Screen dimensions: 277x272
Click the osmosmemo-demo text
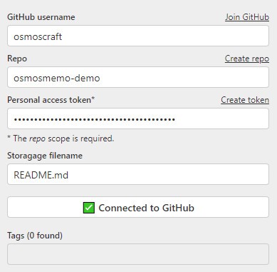click(57, 78)
